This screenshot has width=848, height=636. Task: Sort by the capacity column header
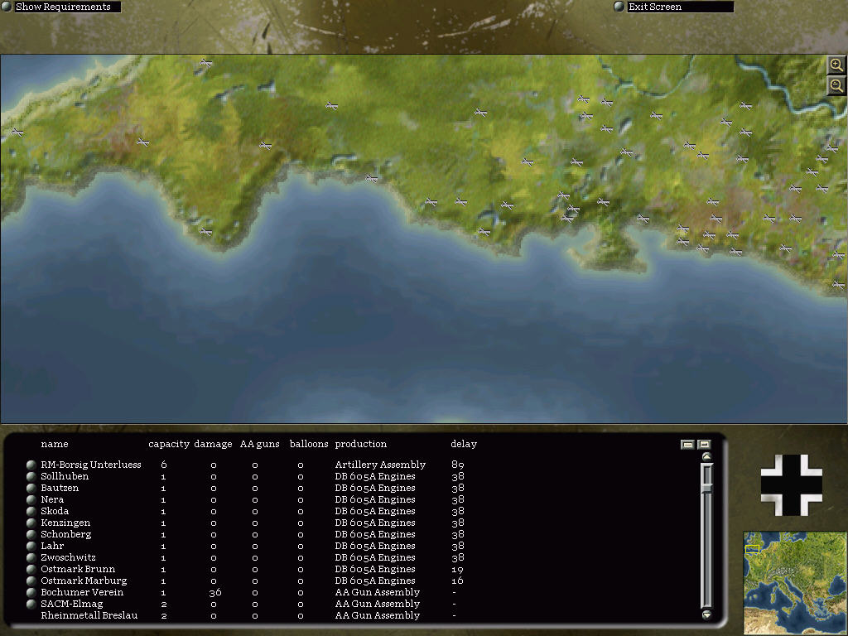pos(169,444)
